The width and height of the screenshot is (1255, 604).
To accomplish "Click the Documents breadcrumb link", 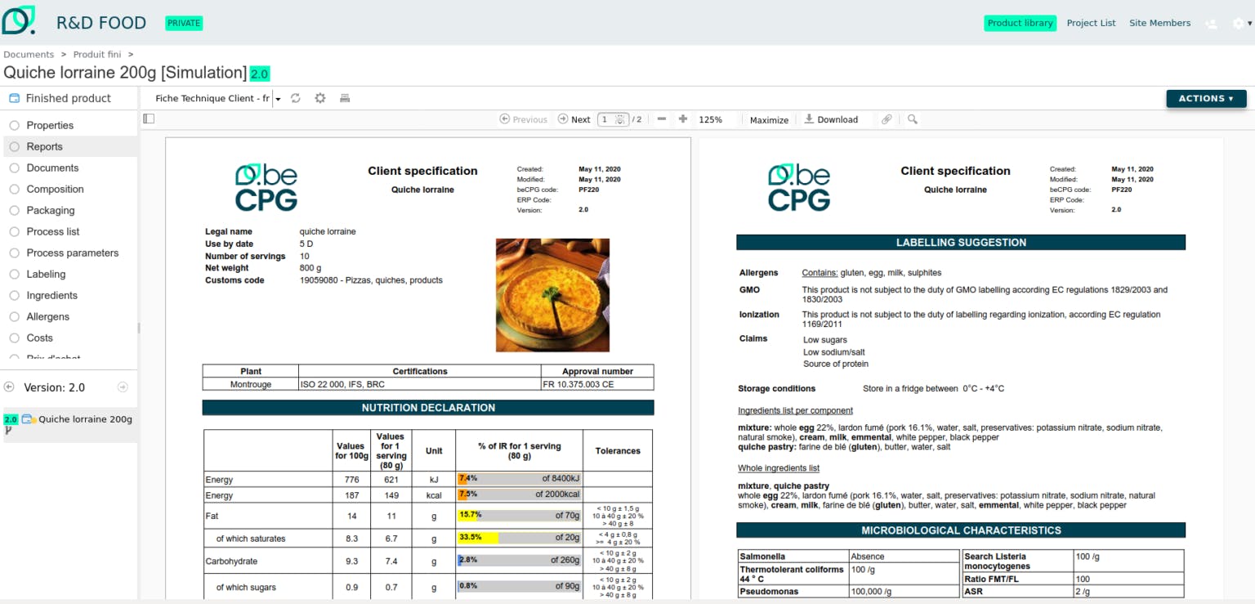I will [x=29, y=55].
